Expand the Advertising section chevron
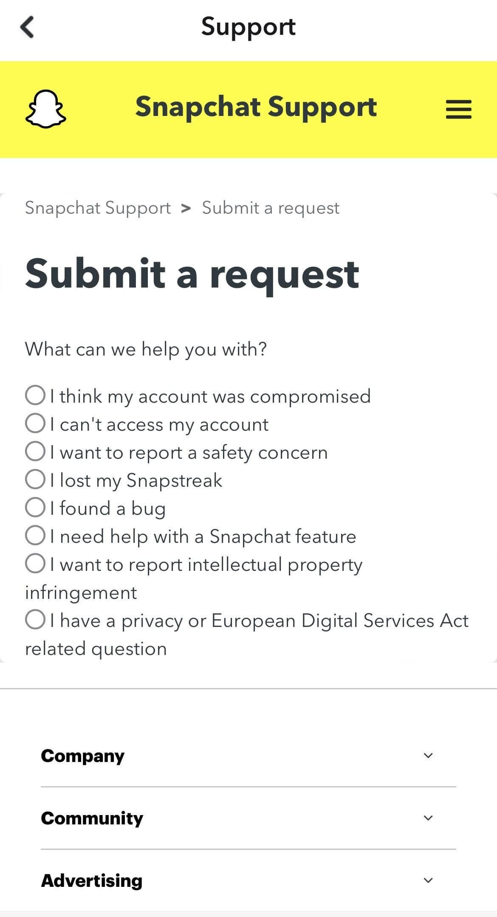 428,880
